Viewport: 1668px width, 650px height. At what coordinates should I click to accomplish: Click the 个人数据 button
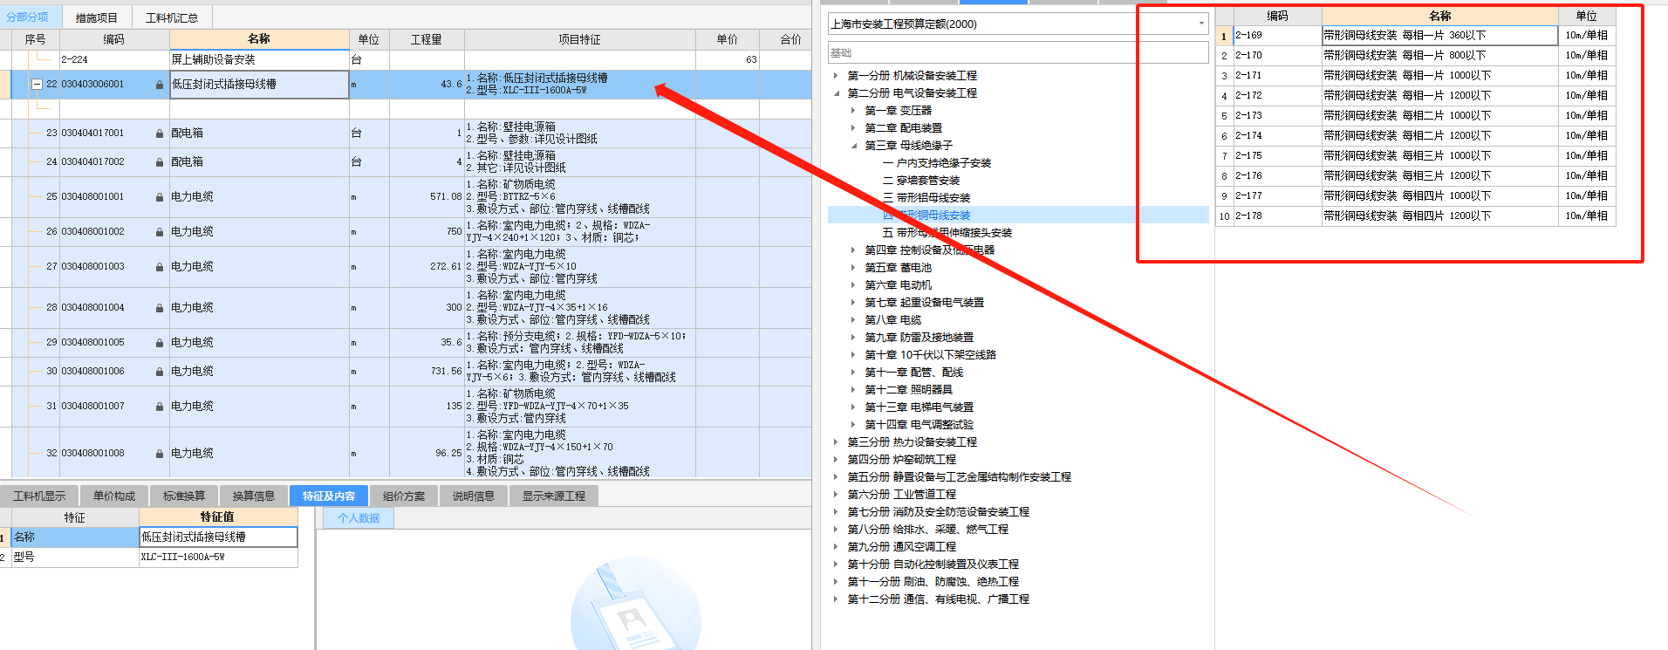coord(359,518)
